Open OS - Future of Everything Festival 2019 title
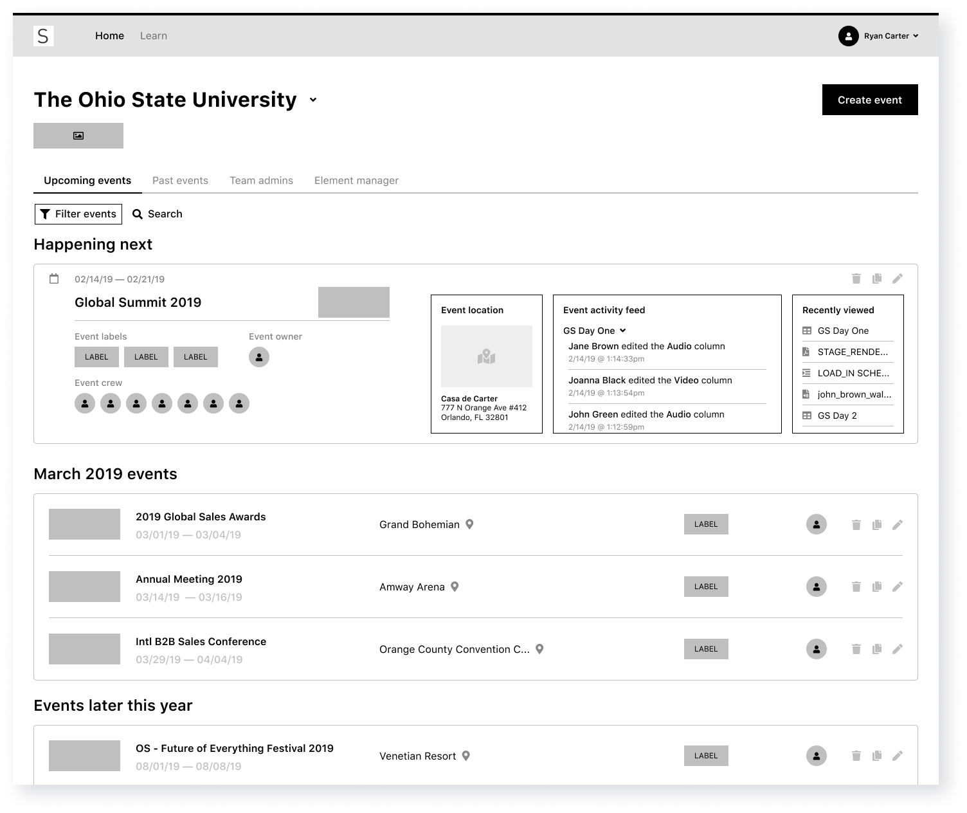This screenshot has height=813, width=967. (235, 748)
